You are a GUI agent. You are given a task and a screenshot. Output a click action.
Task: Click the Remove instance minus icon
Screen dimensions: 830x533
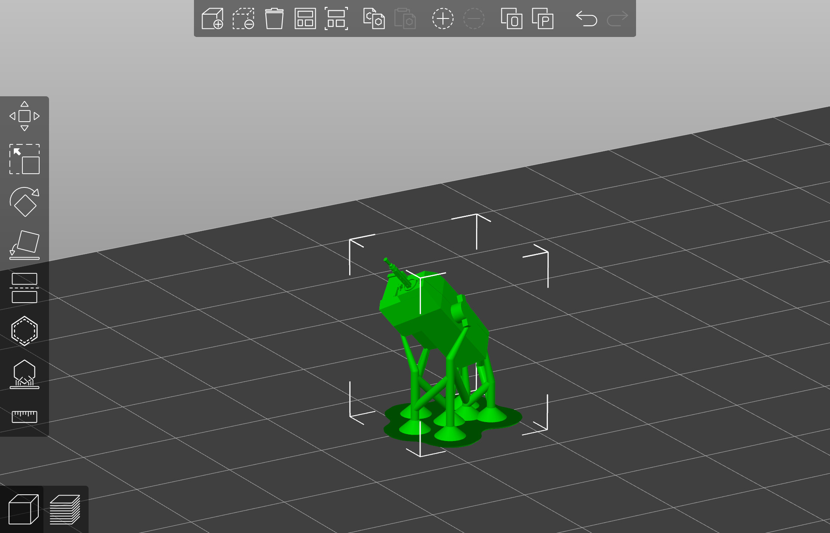coord(474,18)
